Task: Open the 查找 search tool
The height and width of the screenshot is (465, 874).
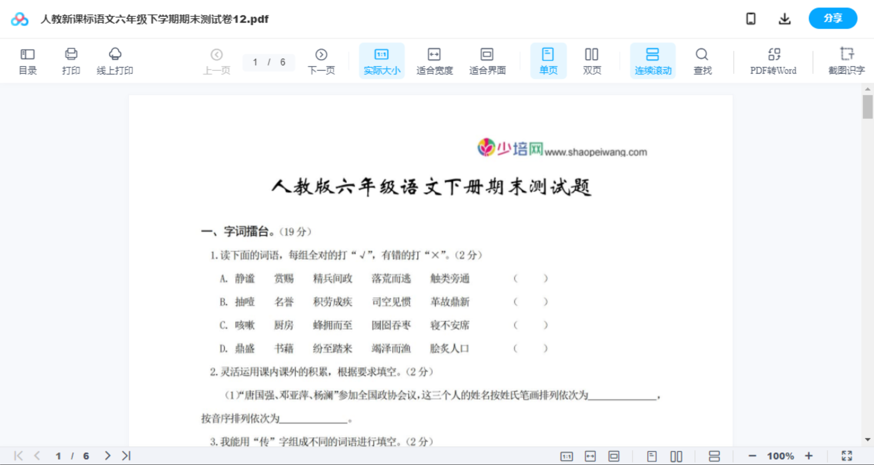Action: tap(702, 60)
